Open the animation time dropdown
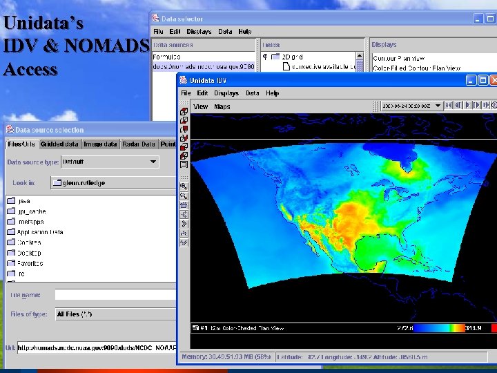This screenshot has height=373, width=497. [x=438, y=106]
